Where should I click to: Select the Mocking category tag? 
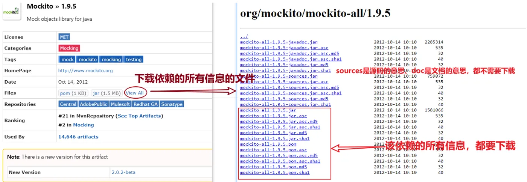tap(69, 48)
